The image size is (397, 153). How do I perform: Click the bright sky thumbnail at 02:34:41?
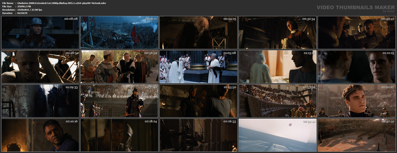[x=278, y=135]
